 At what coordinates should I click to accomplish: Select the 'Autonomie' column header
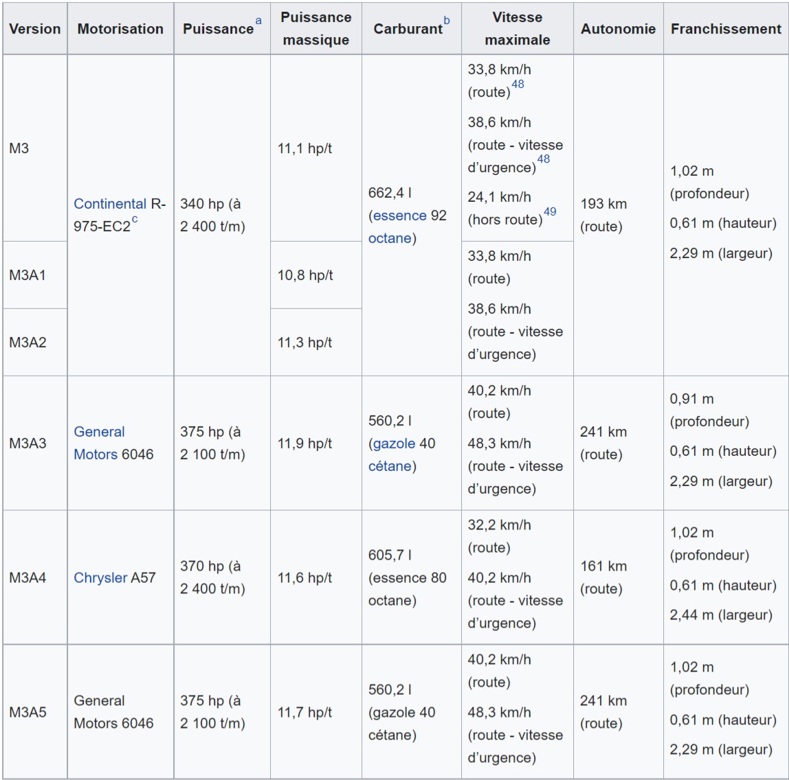(618, 29)
